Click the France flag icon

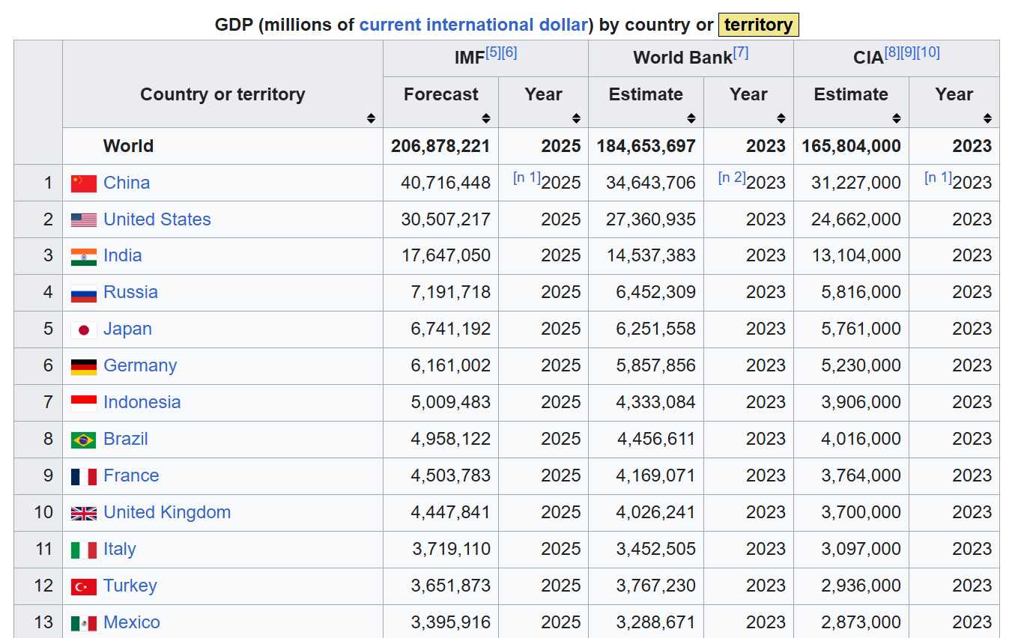point(84,477)
